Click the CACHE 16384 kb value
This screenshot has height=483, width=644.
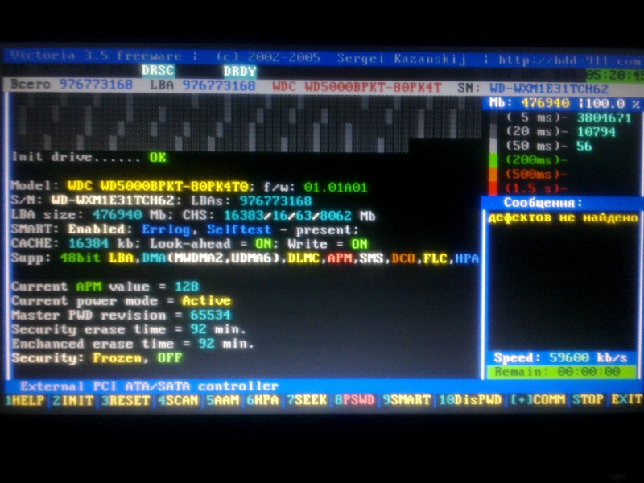pos(89,244)
